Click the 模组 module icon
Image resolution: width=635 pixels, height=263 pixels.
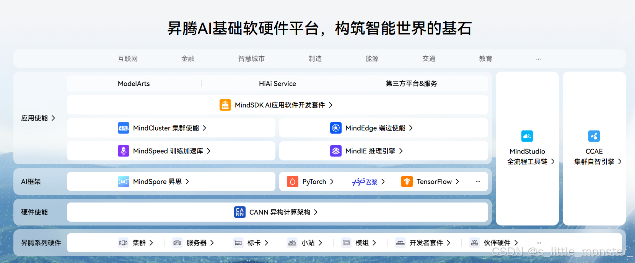tap(346, 243)
